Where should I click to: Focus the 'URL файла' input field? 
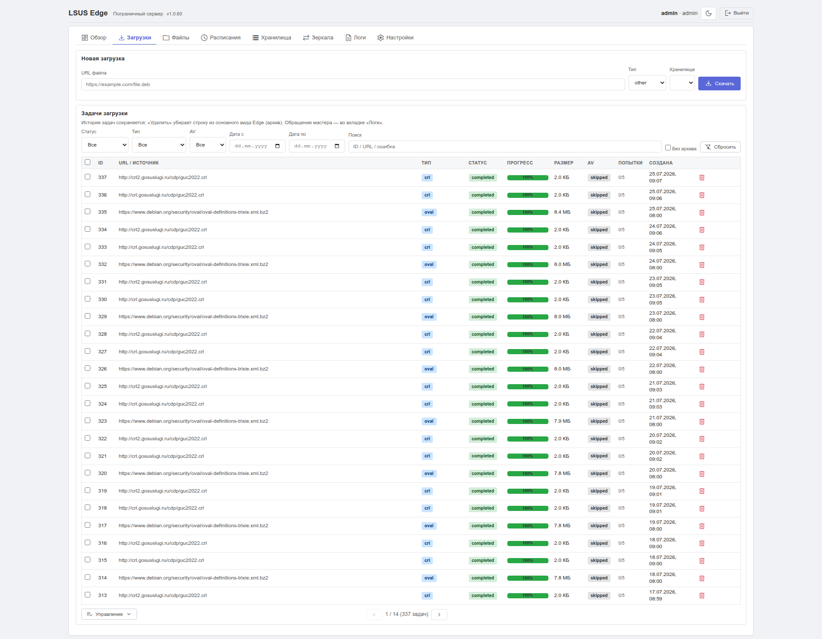(353, 84)
